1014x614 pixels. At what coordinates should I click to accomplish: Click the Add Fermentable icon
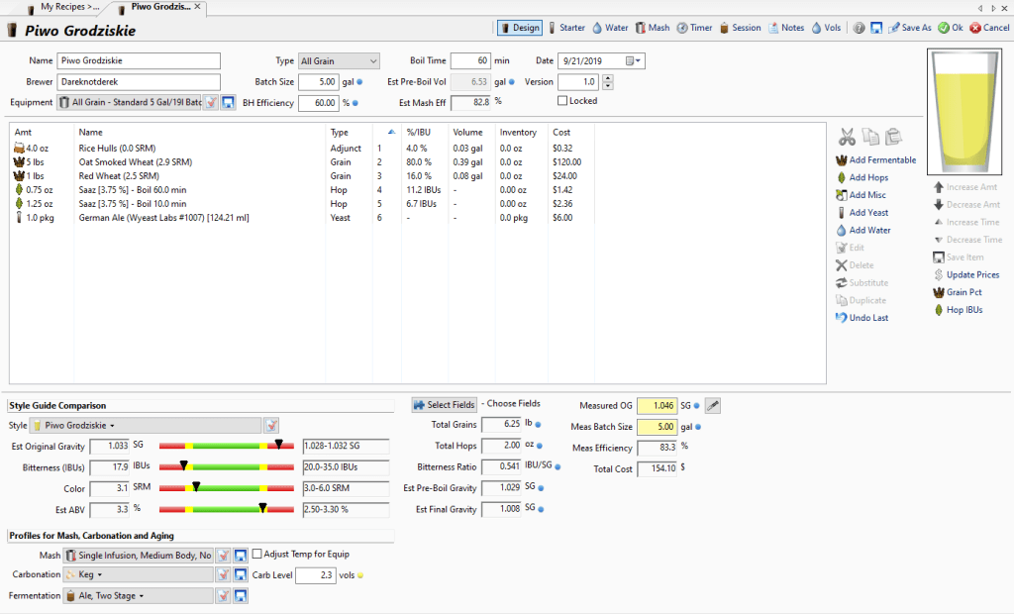coord(842,160)
